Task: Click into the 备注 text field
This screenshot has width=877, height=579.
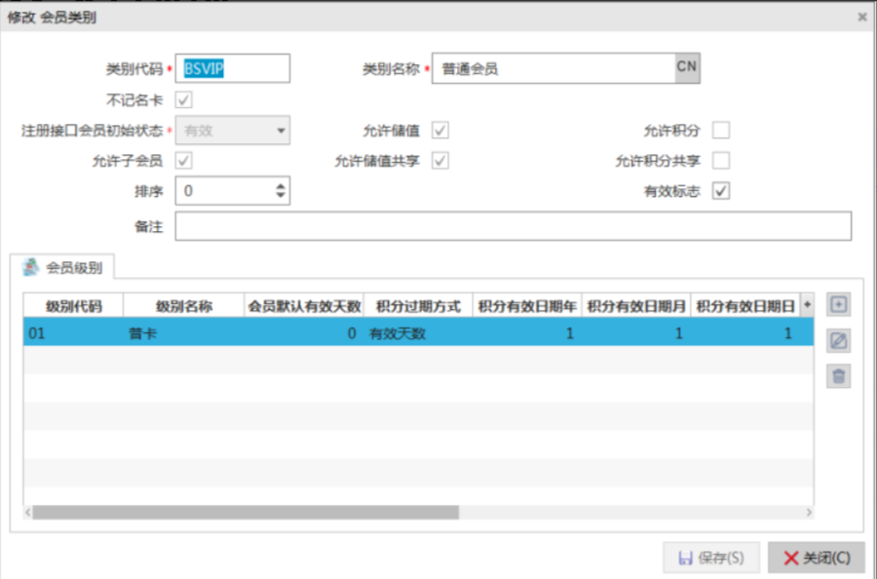Action: 513,226
